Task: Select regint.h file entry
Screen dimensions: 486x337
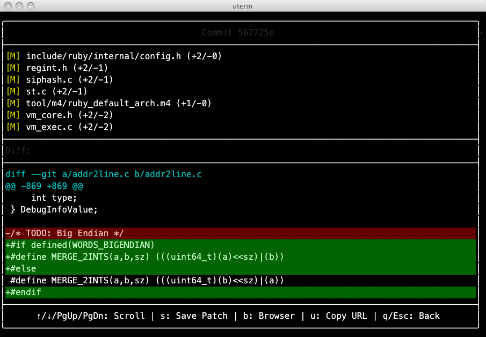Action: point(57,68)
